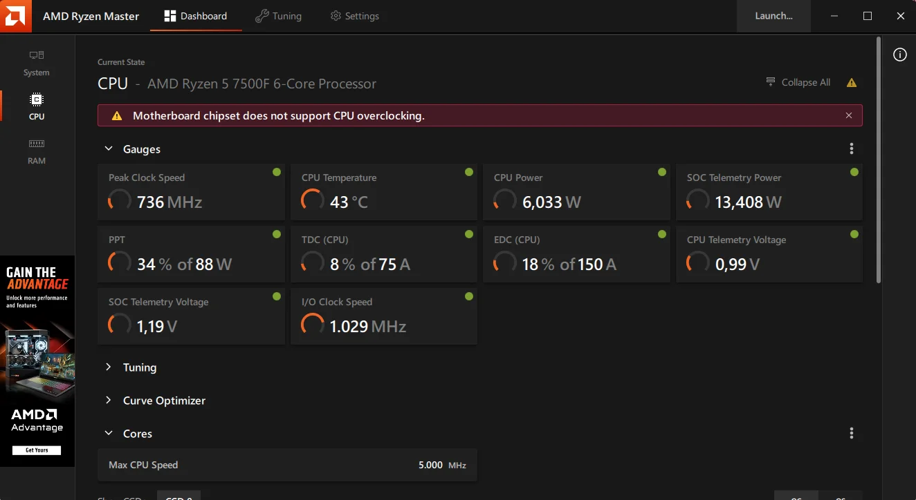
Task: Click the green status dot on TDC (CPU)
Action: tap(469, 234)
